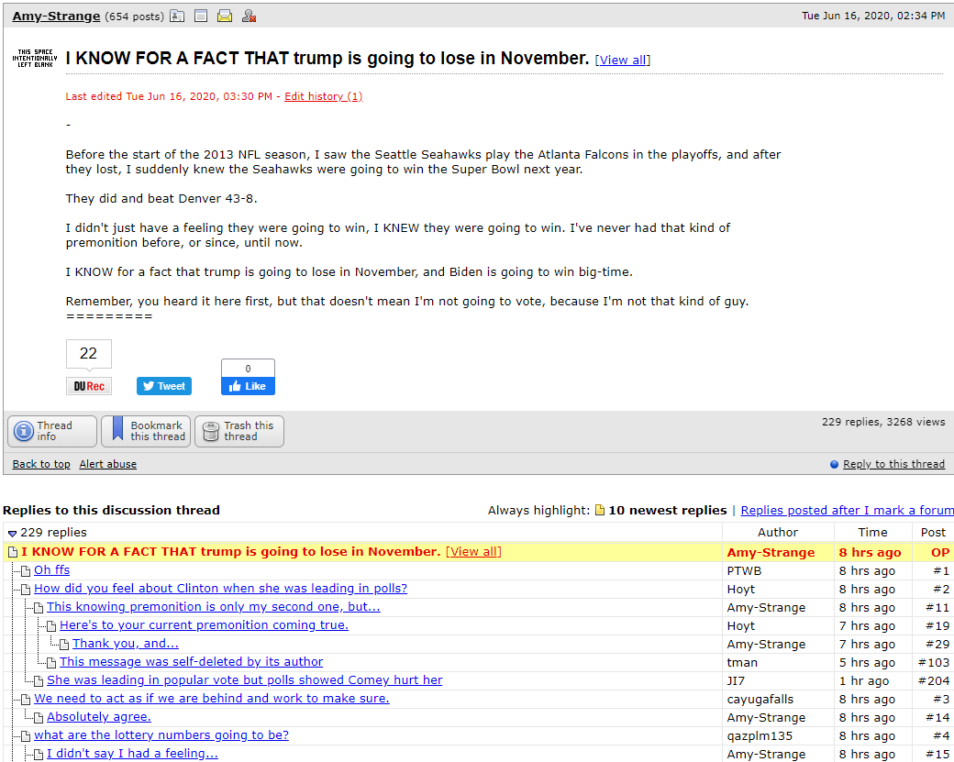Share the post with the Tweet button
954x762 pixels.
(164, 386)
